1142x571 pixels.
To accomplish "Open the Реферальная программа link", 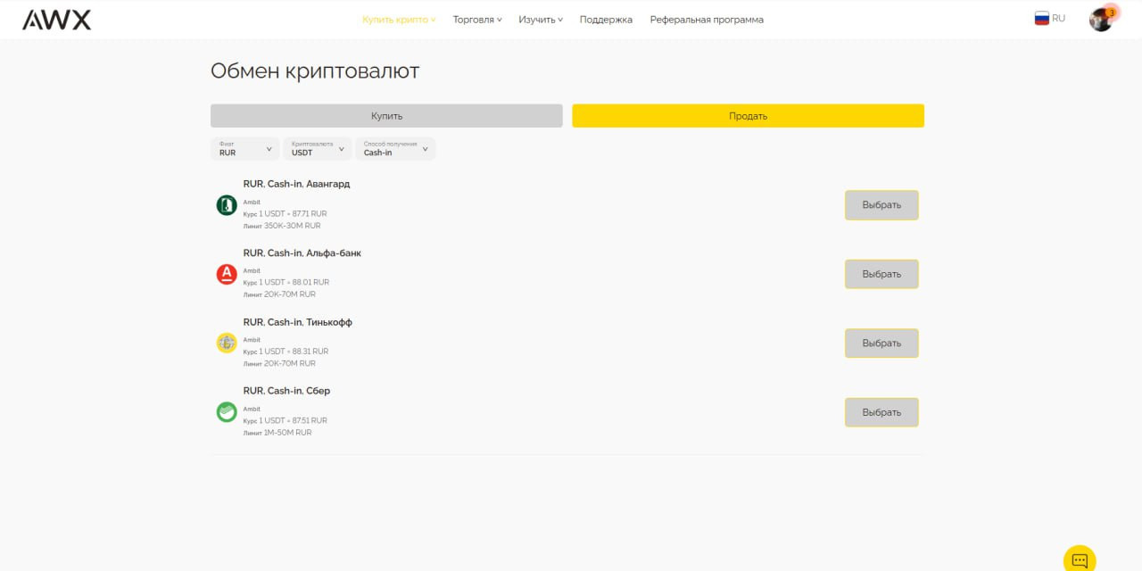I will [706, 20].
